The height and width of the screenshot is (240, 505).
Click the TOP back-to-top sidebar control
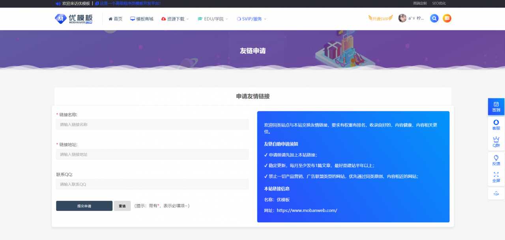496,193
